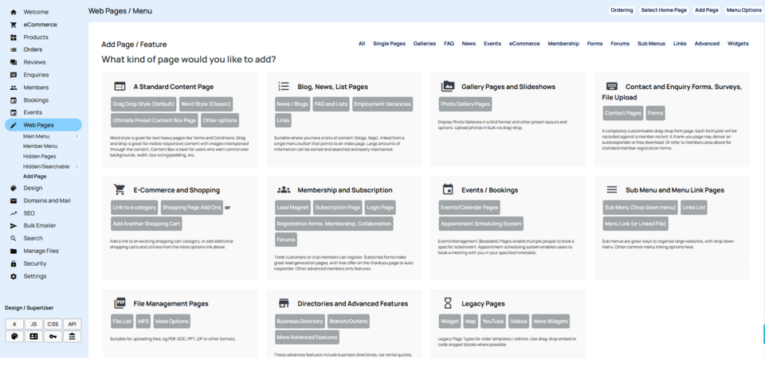765x386 pixels.
Task: Expand the Main Menu submenu chevron
Action: pyautogui.click(x=76, y=137)
